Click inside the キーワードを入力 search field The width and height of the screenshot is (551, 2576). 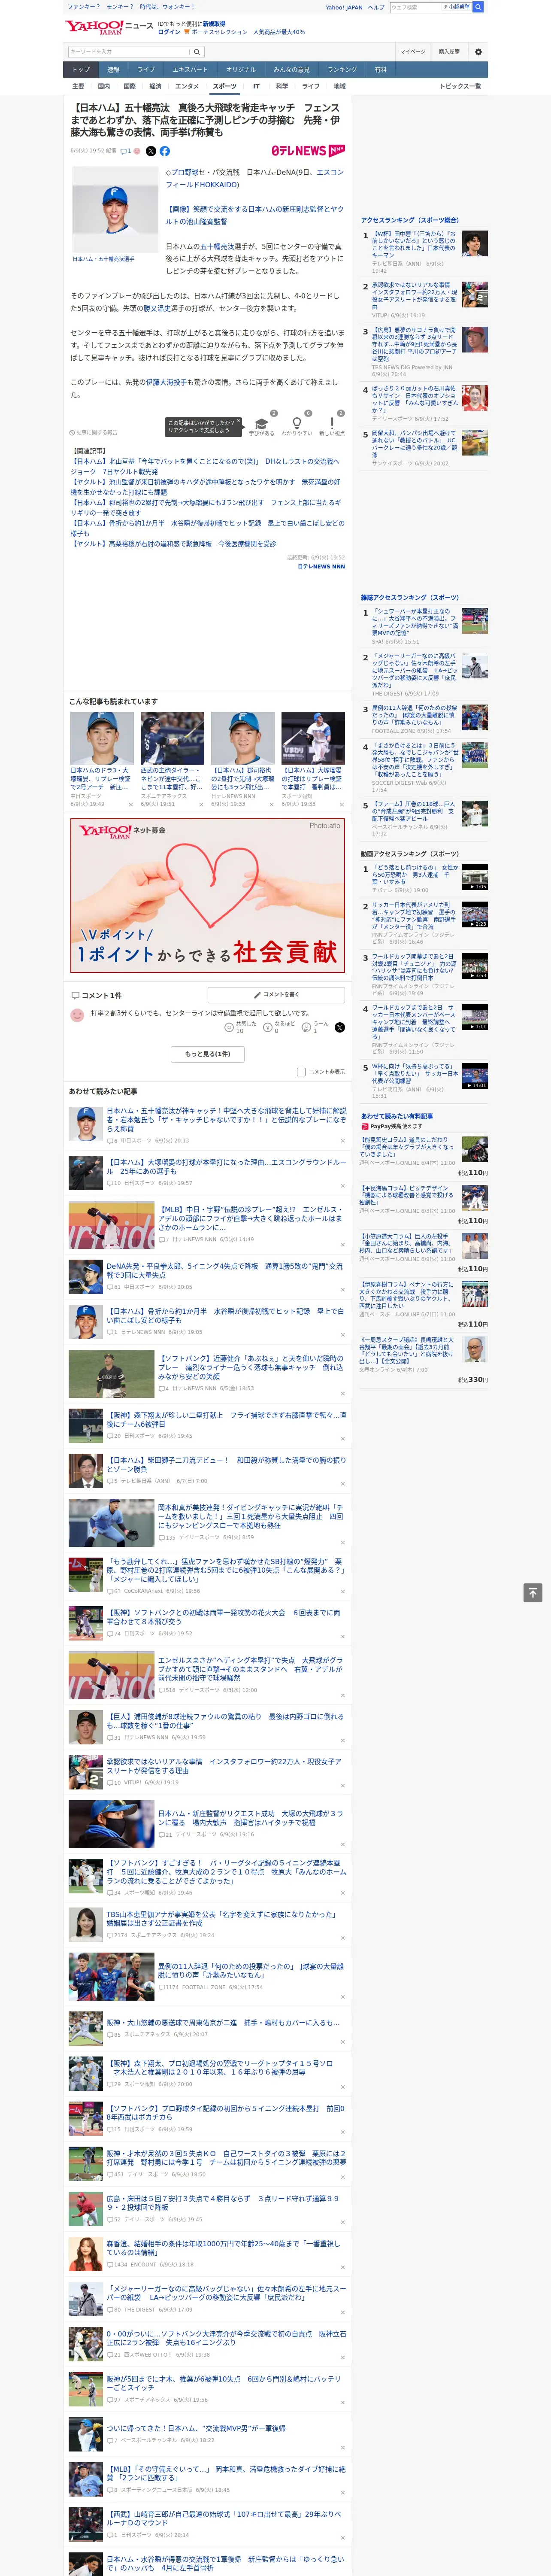click(129, 52)
